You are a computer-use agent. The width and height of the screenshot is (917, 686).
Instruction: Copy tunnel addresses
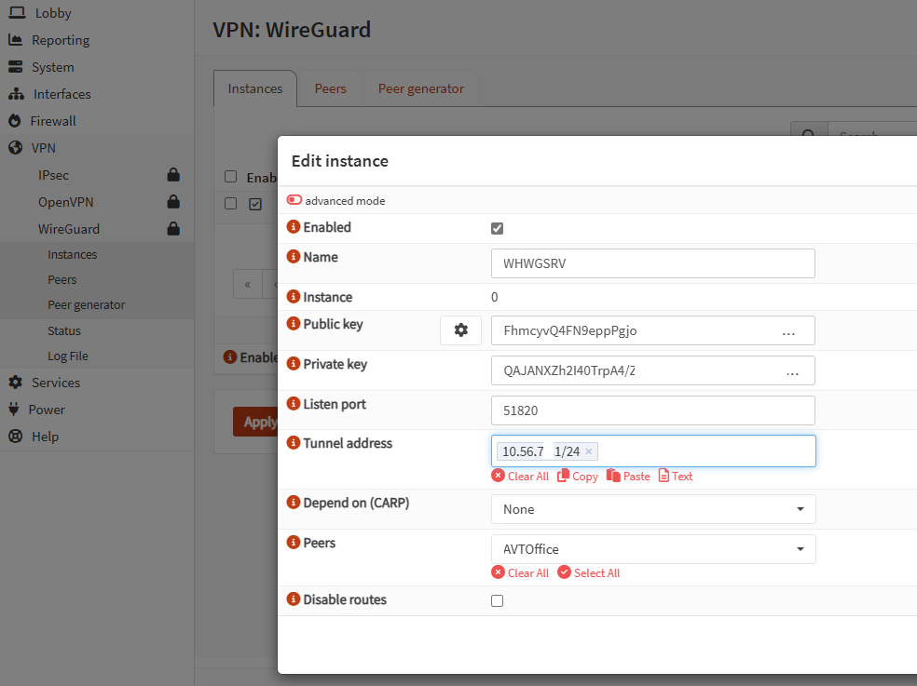[x=578, y=476]
